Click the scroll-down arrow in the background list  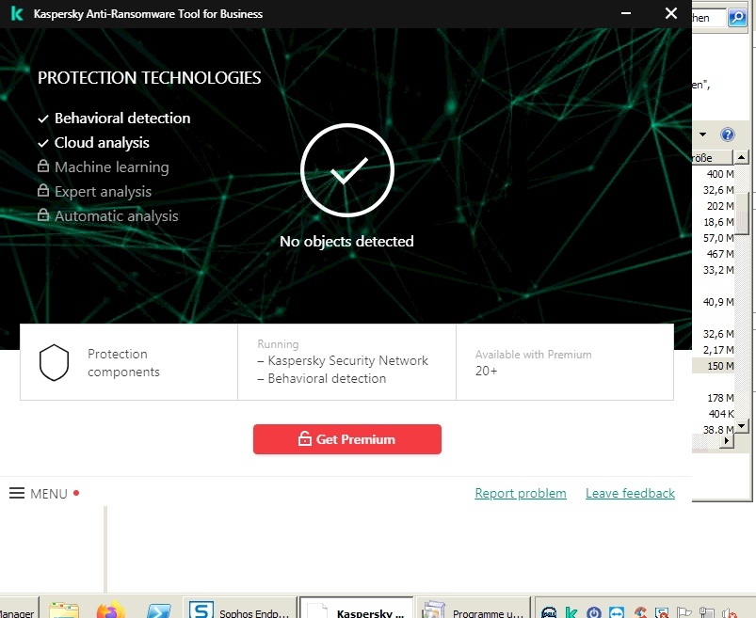[x=742, y=426]
